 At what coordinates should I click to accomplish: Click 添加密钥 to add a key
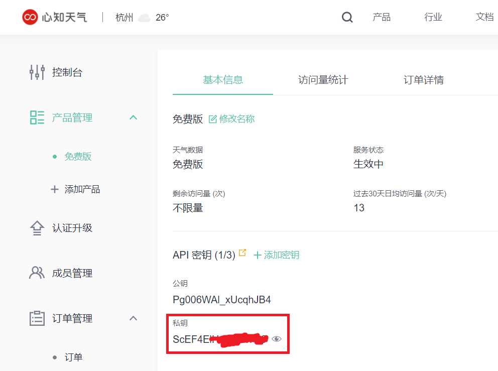(281, 254)
